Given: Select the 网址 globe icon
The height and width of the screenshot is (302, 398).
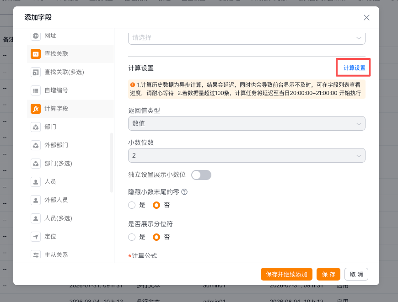Looking at the screenshot, I should [36, 36].
